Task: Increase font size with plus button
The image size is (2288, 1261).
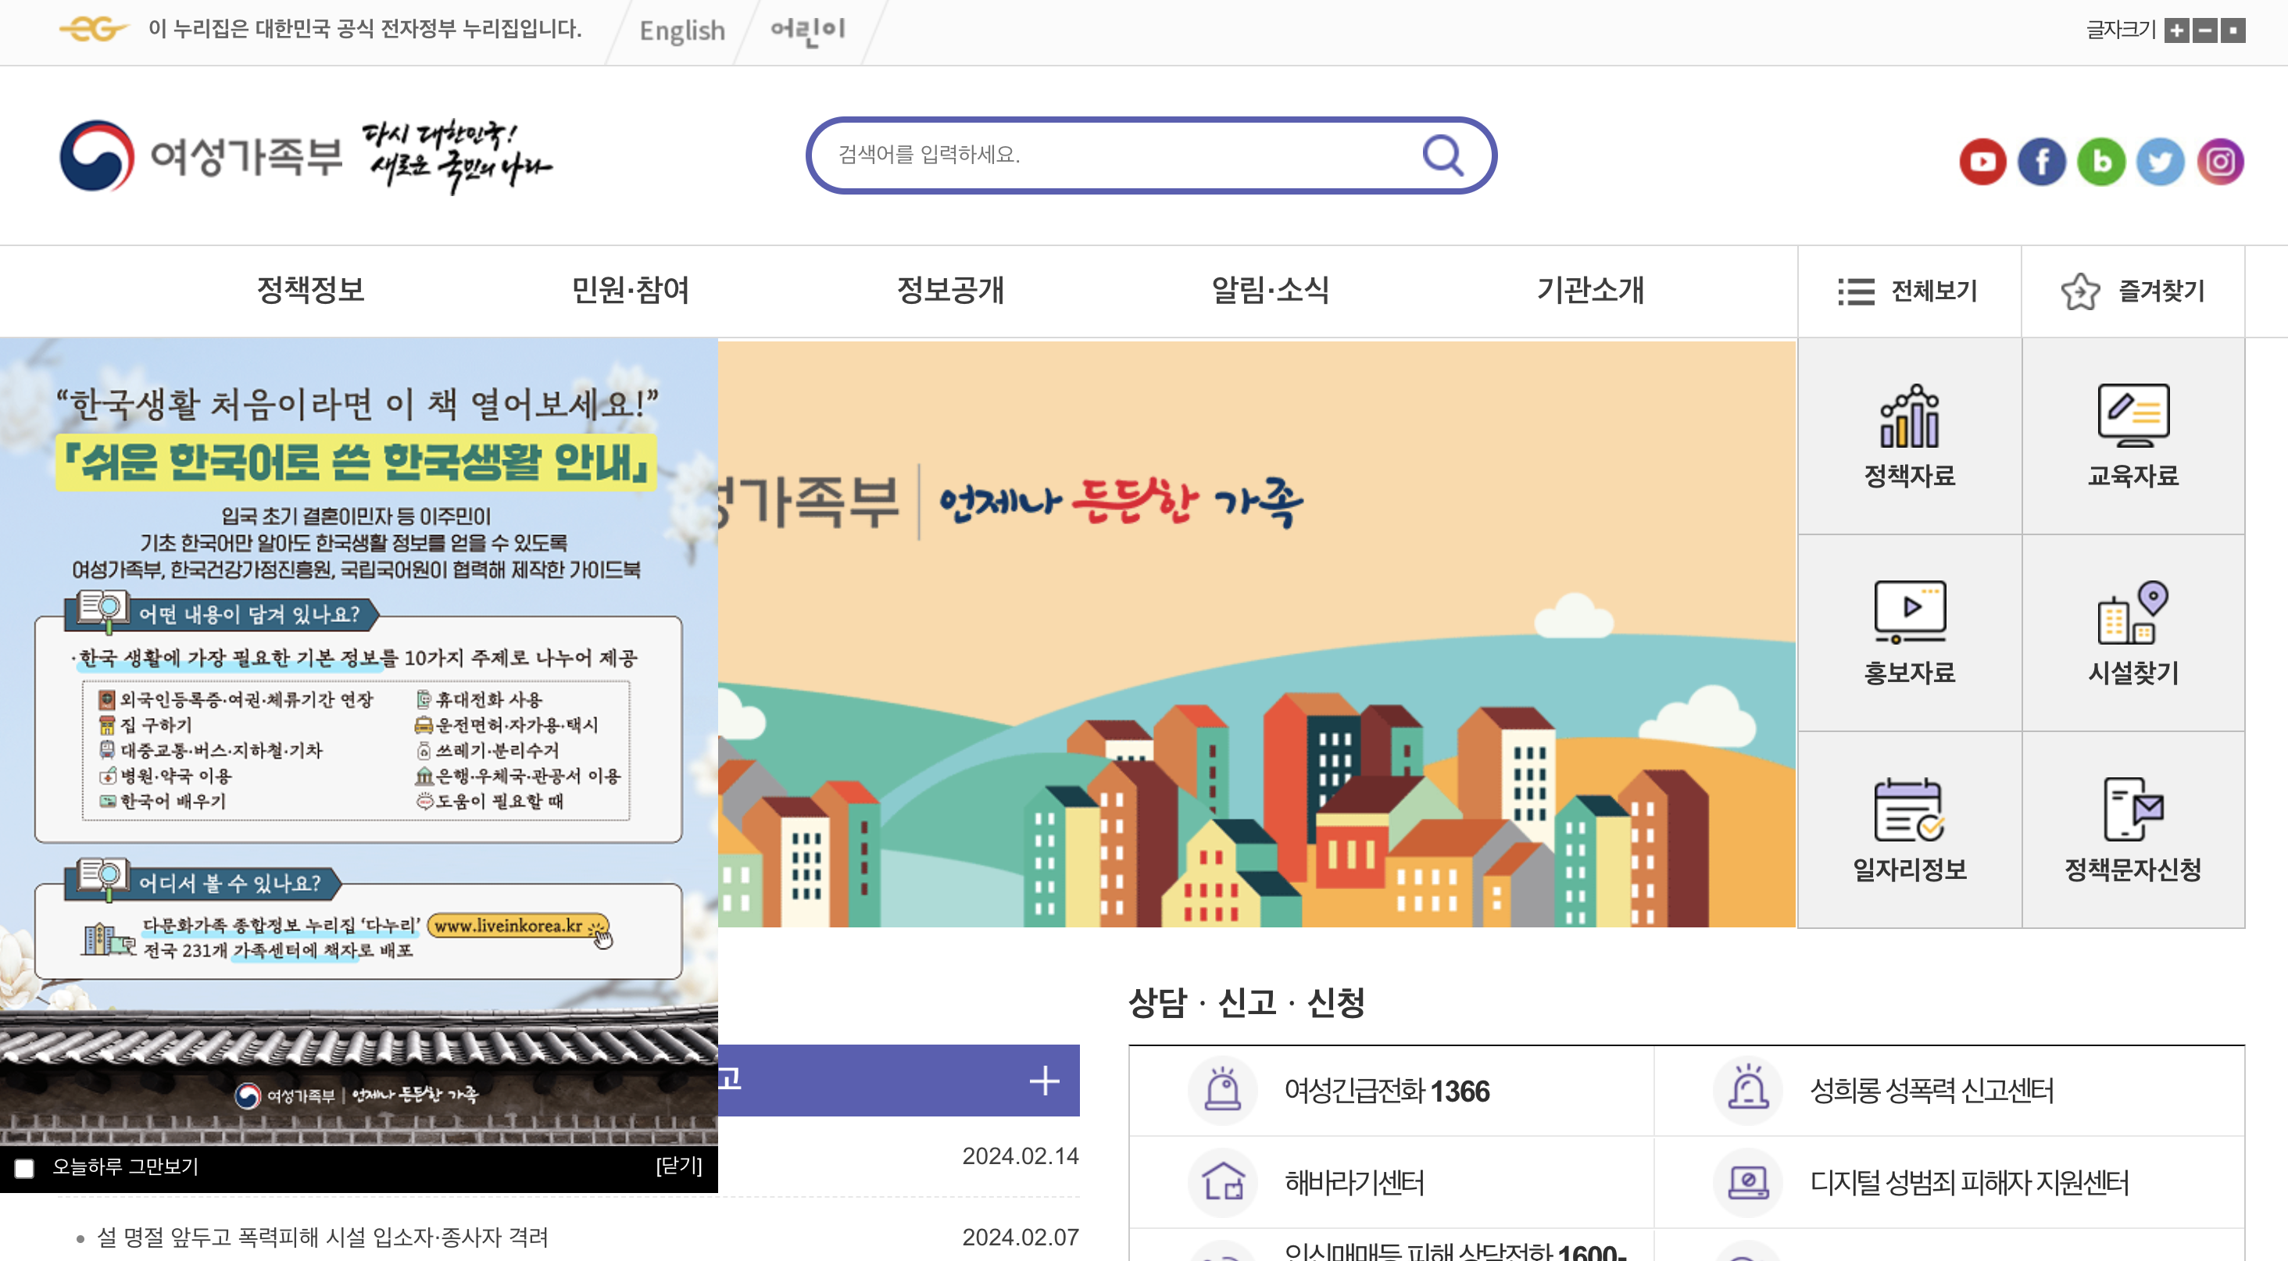Action: [2177, 30]
